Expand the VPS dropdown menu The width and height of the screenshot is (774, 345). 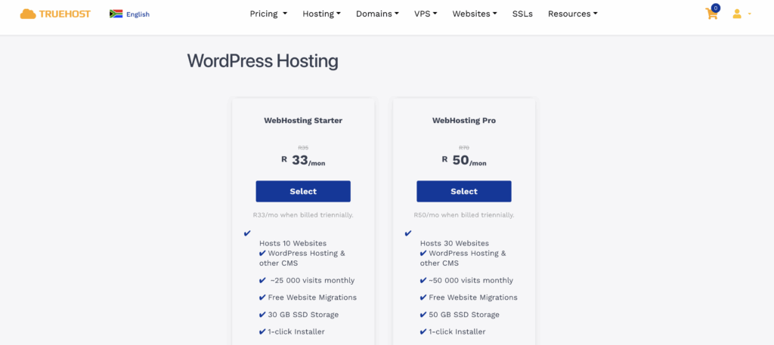pyautogui.click(x=426, y=14)
